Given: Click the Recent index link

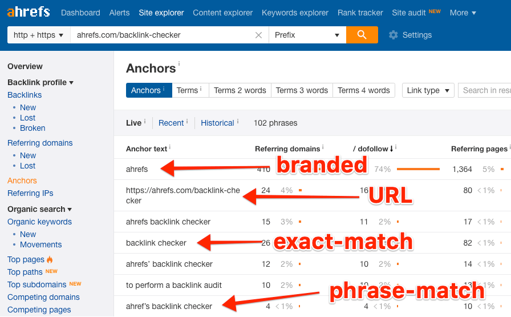Looking at the screenshot, I should [x=171, y=123].
